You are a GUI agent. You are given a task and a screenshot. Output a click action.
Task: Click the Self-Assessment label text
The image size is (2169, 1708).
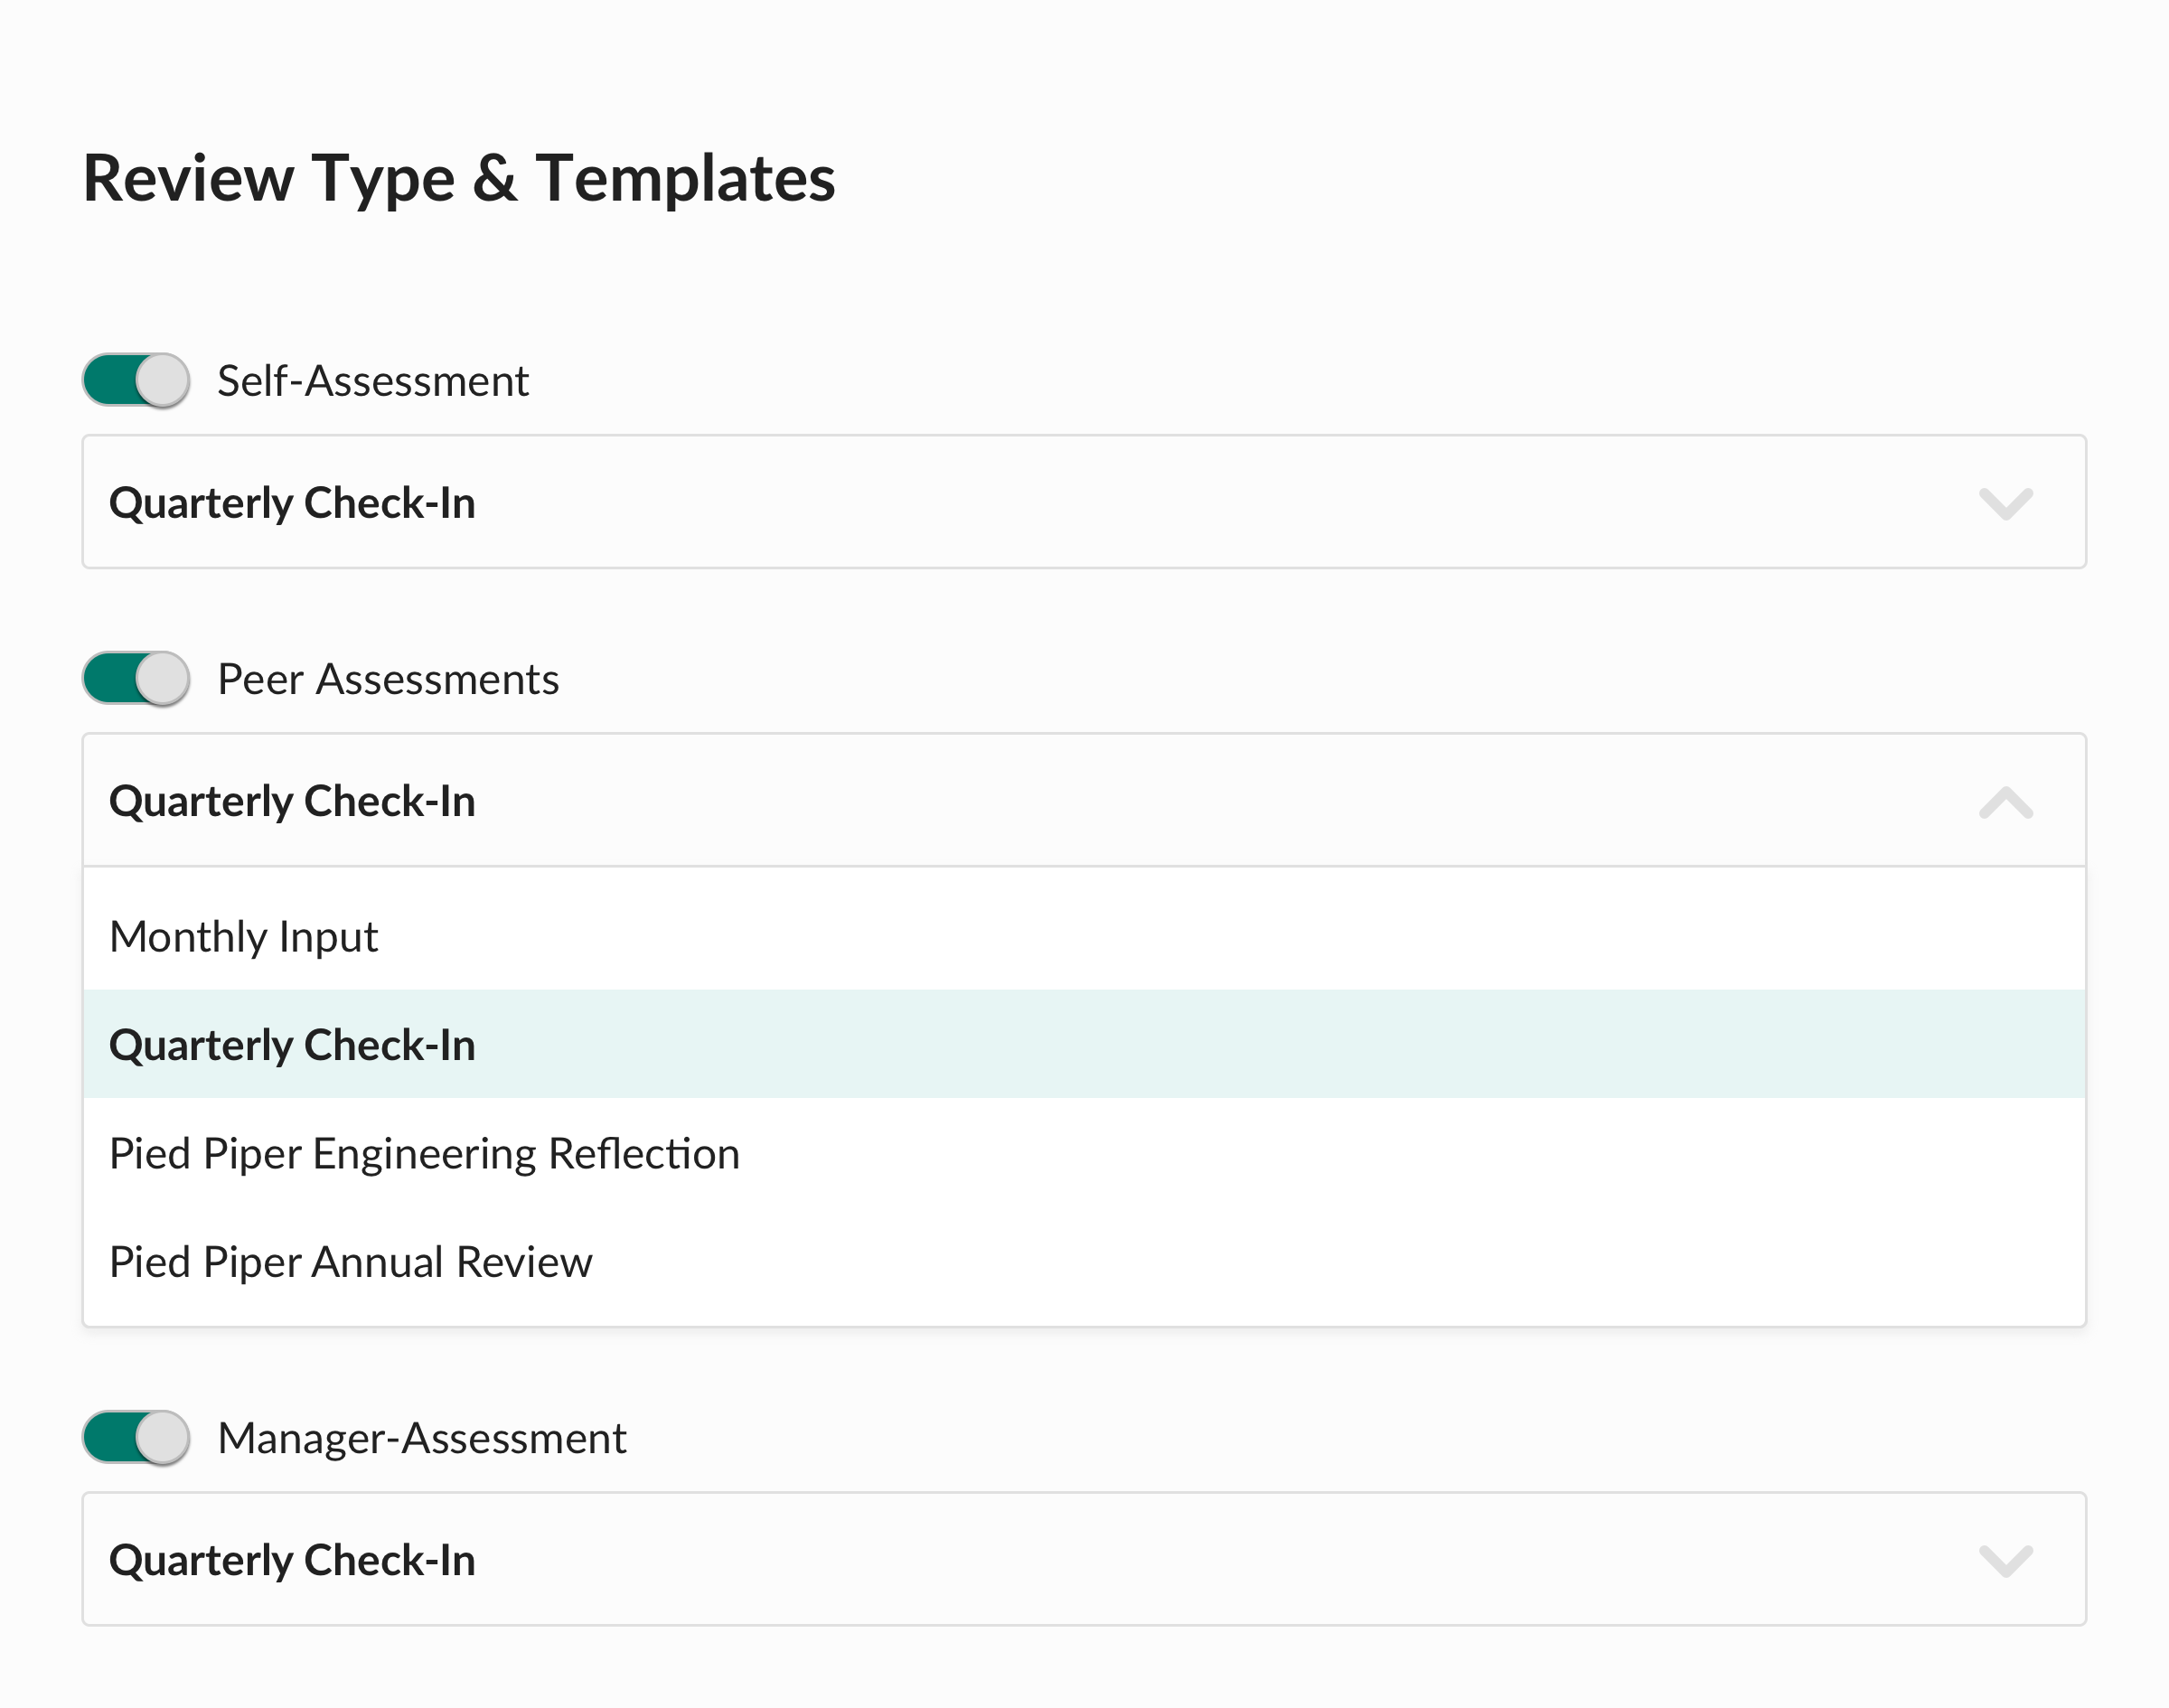[x=372, y=381]
